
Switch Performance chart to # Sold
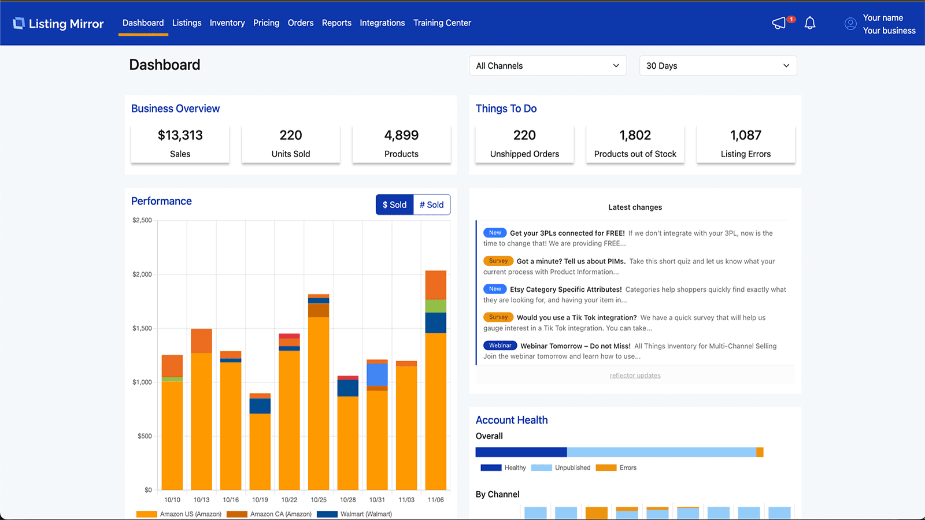(431, 204)
